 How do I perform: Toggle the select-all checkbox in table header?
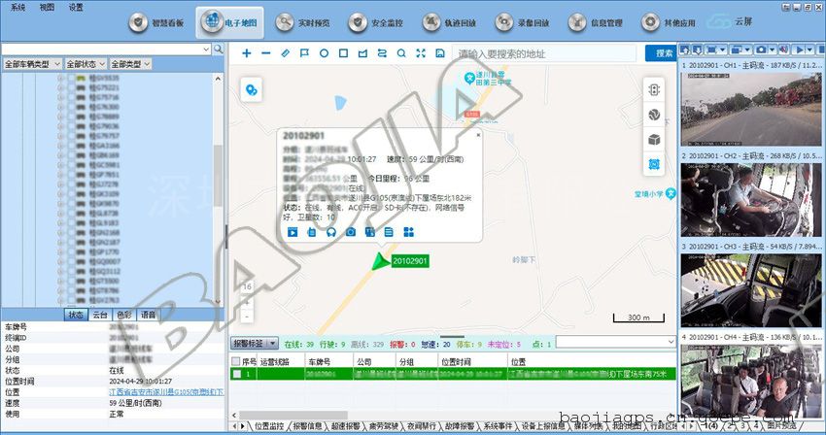[236, 361]
